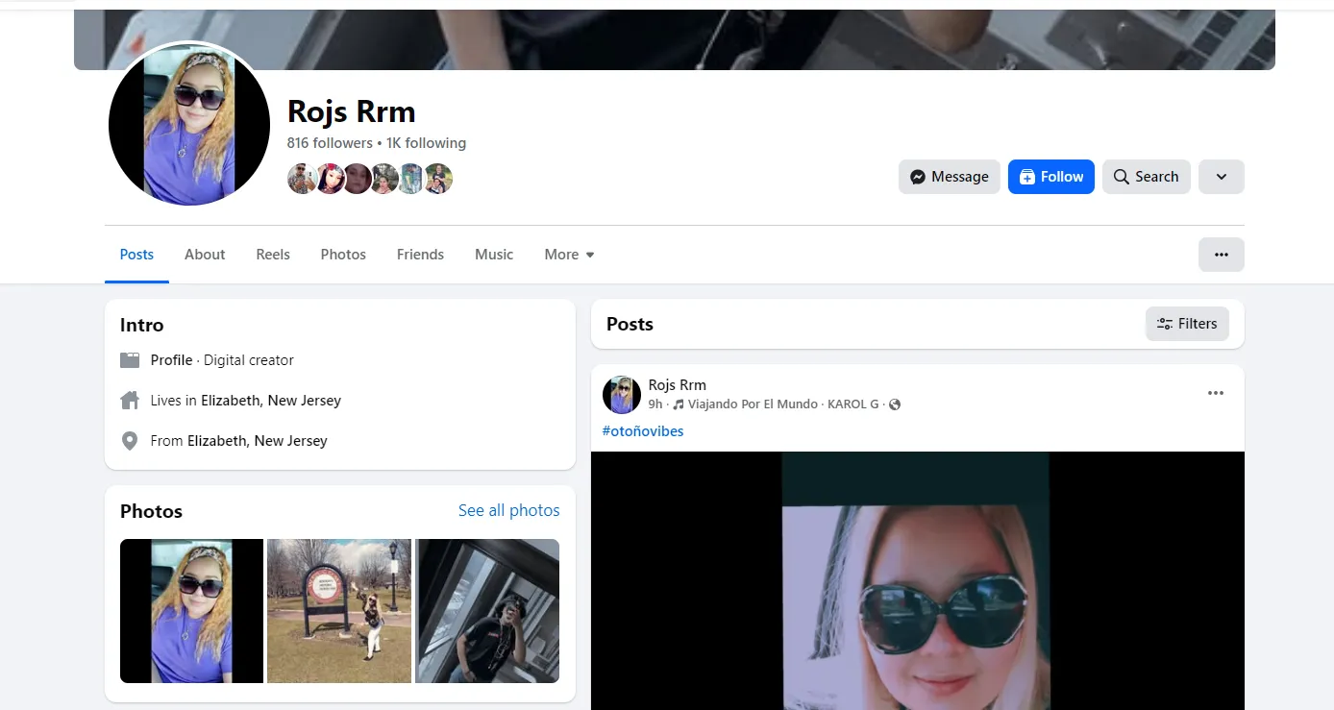Click the 816 followers link
This screenshot has height=710, width=1334.
tap(330, 143)
